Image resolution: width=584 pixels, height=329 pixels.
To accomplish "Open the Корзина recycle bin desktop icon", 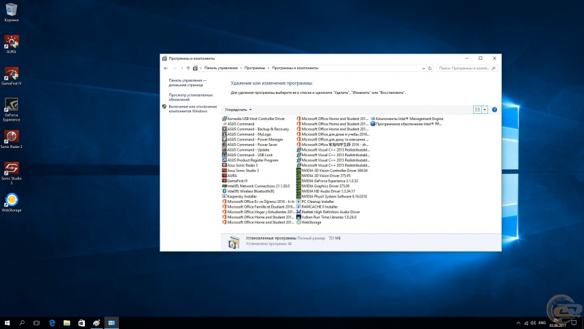I will pos(11,12).
